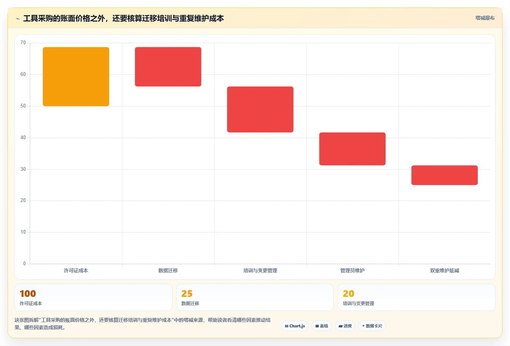Image resolution: width=510 pixels, height=346 pixels.
Task: Click the y-axis value 20
Action: (x=23, y=201)
